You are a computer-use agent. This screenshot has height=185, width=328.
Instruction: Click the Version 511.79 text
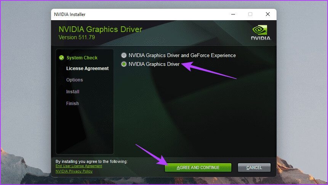click(x=77, y=37)
